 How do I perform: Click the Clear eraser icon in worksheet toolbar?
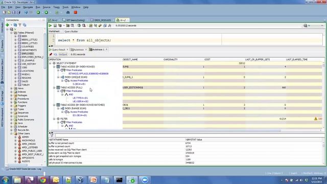(x=100, y=26)
